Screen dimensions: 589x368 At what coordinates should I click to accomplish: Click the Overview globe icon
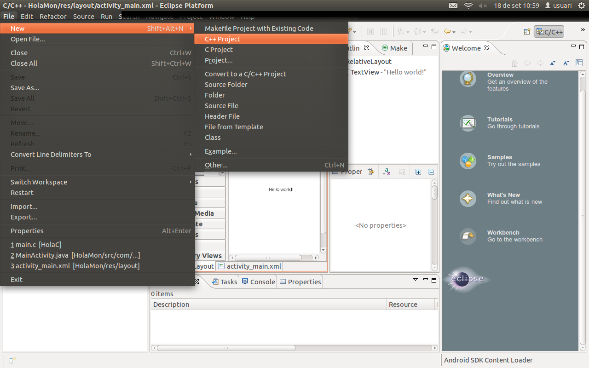pos(468,79)
